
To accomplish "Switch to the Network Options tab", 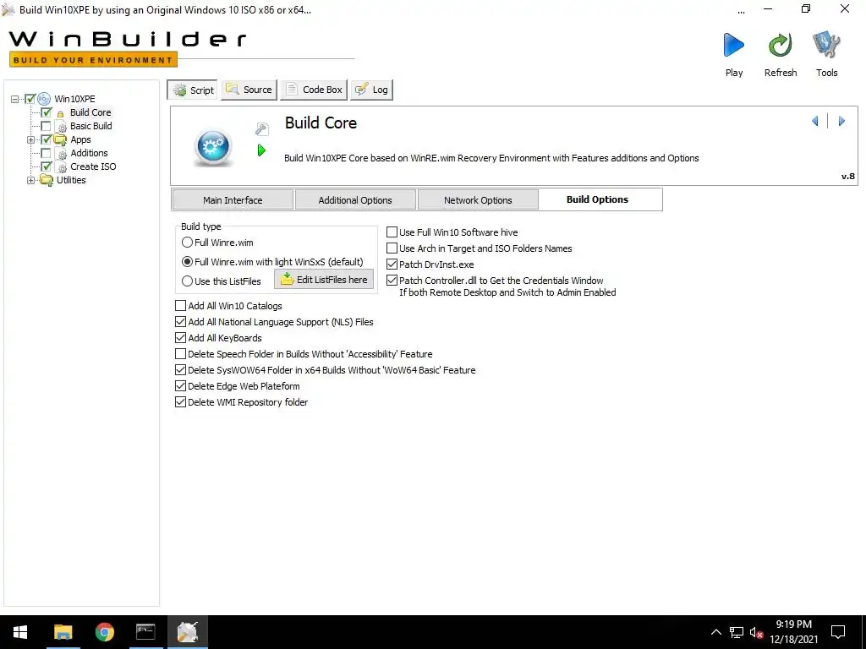I will (x=478, y=200).
